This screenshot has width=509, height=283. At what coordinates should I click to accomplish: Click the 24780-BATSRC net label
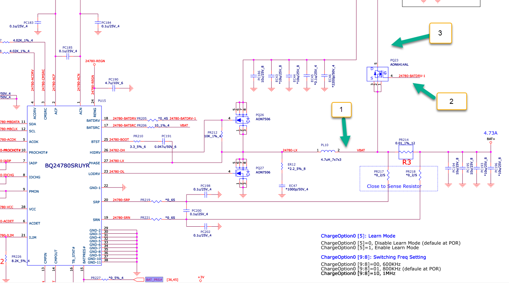pyautogui.click(x=125, y=125)
